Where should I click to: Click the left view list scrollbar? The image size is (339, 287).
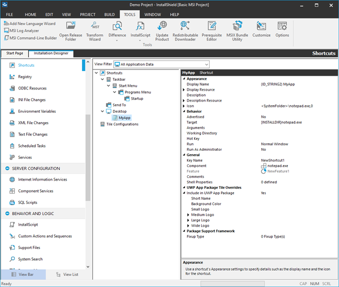(88, 158)
